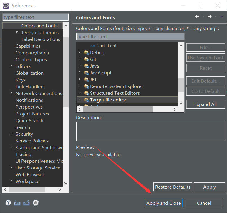Click the Edit Default... button

206,81
